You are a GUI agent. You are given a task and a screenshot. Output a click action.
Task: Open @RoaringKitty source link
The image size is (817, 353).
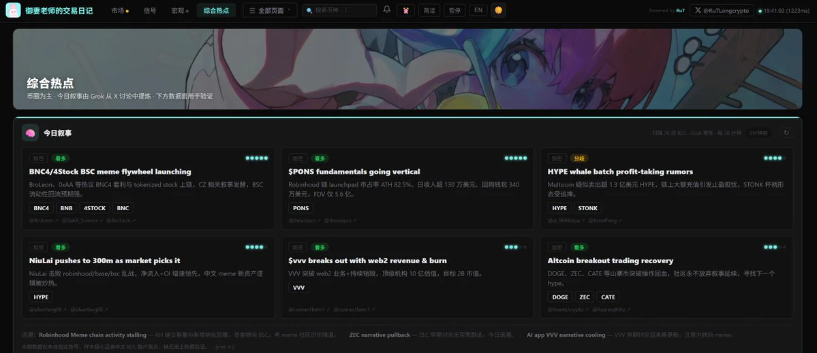click(611, 309)
